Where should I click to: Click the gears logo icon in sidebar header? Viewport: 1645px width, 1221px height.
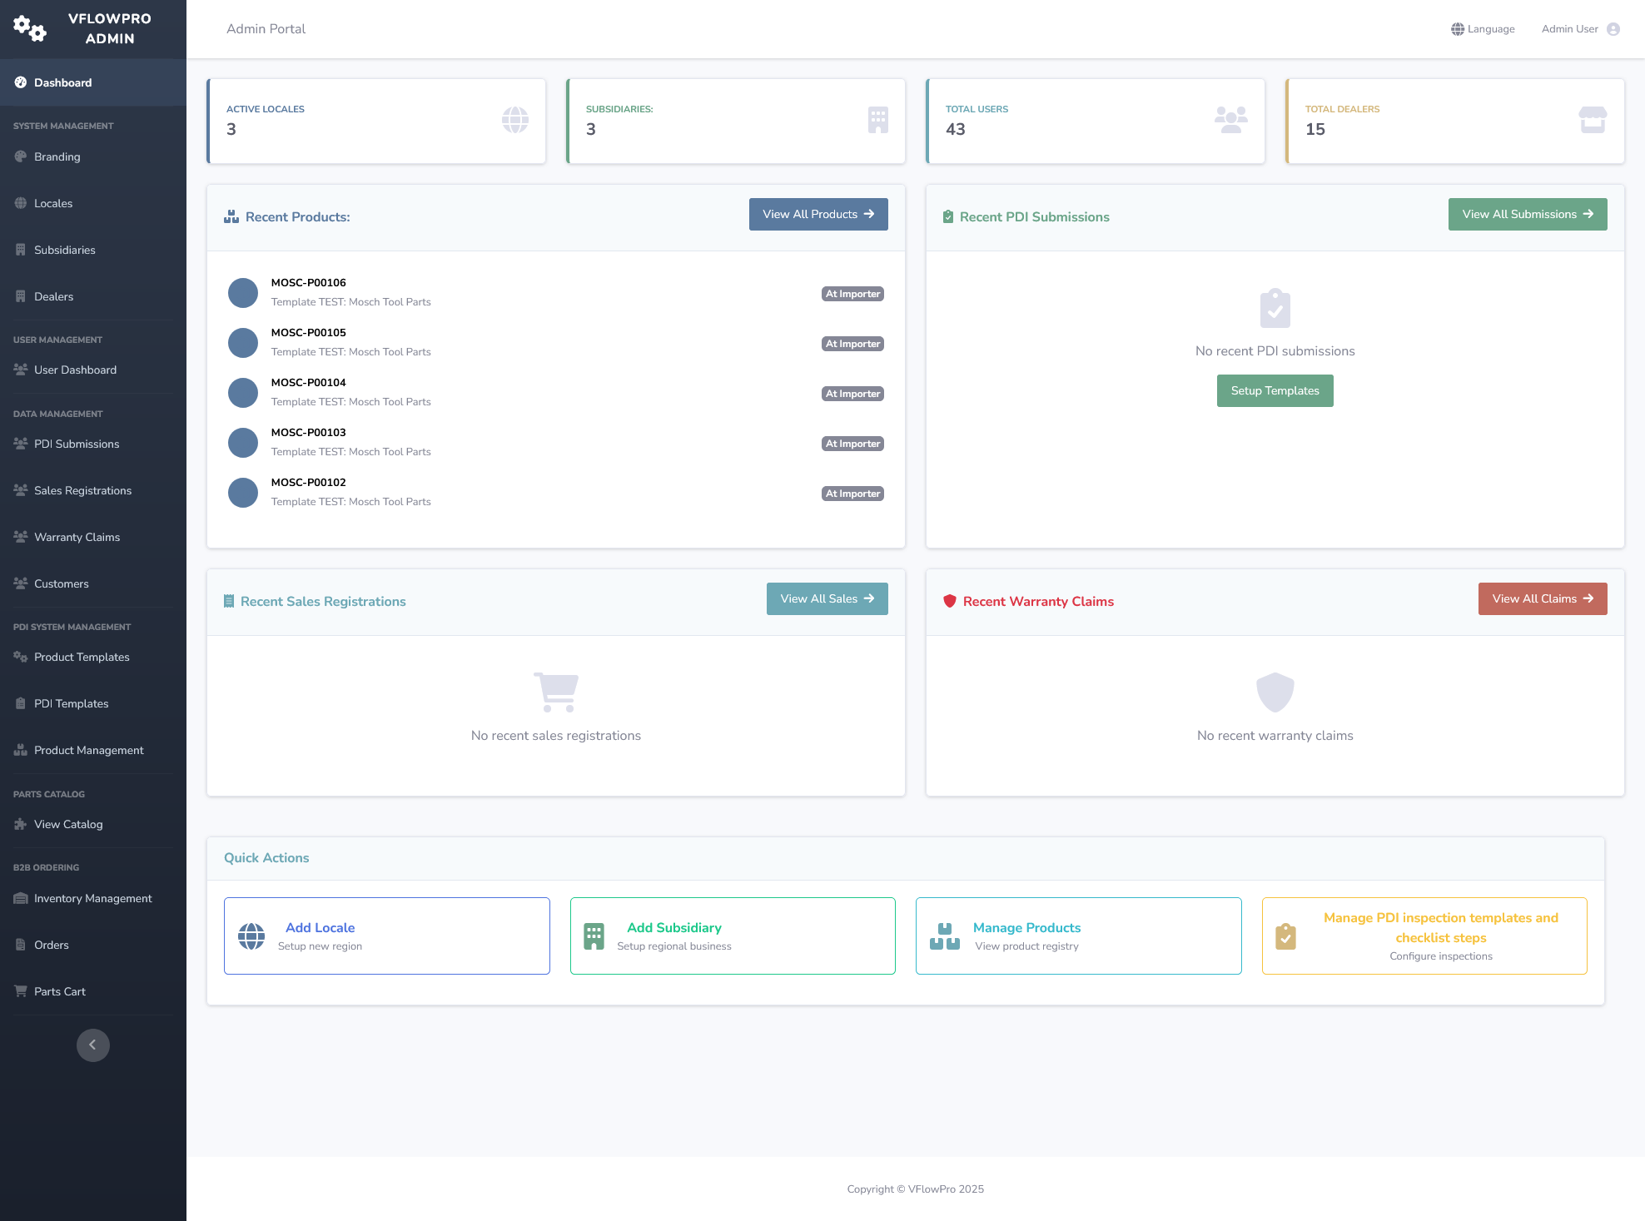pyautogui.click(x=30, y=28)
